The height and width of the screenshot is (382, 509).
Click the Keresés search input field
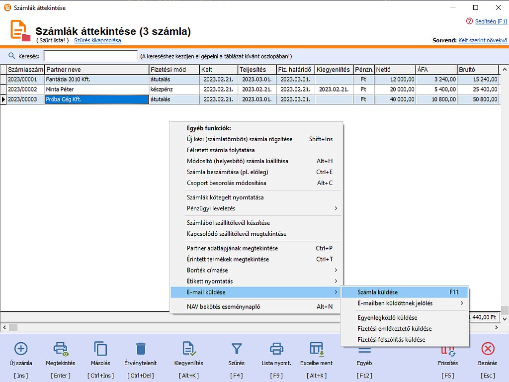click(90, 56)
